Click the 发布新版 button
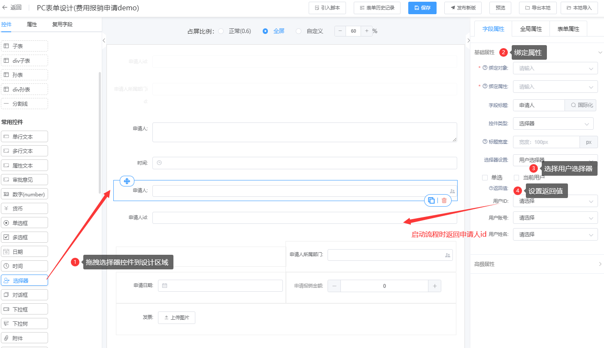 (x=463, y=8)
